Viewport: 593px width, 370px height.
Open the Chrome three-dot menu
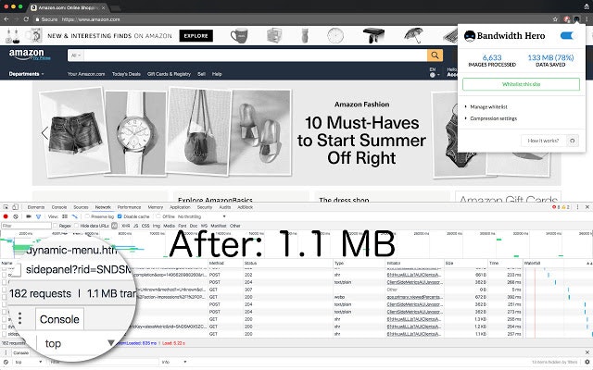[x=587, y=18]
